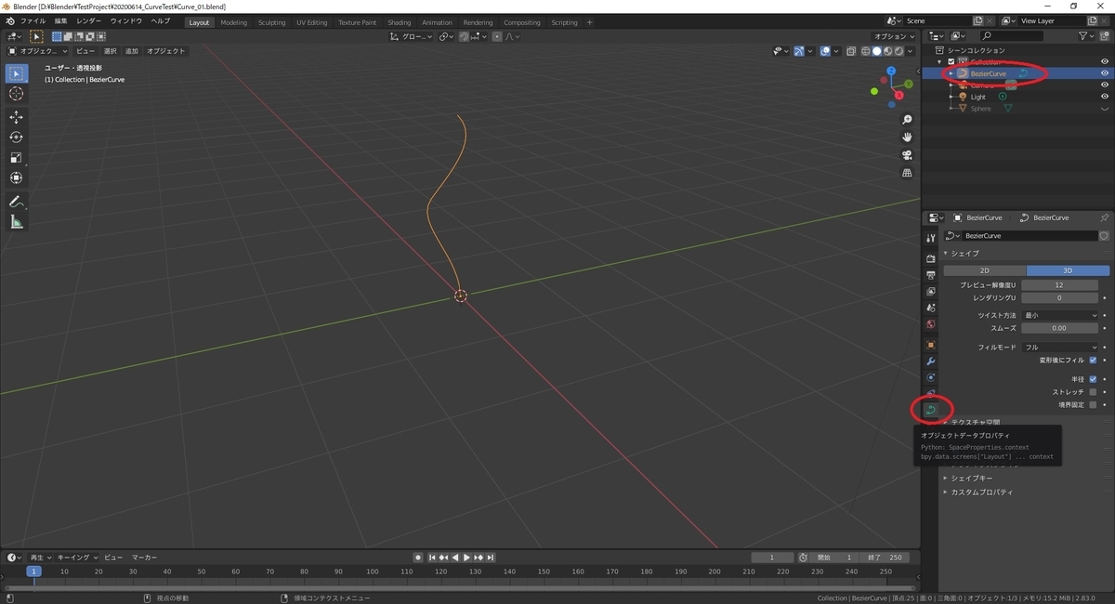Image resolution: width=1115 pixels, height=604 pixels.
Task: Open the オプション dropdown in viewport
Action: (894, 36)
